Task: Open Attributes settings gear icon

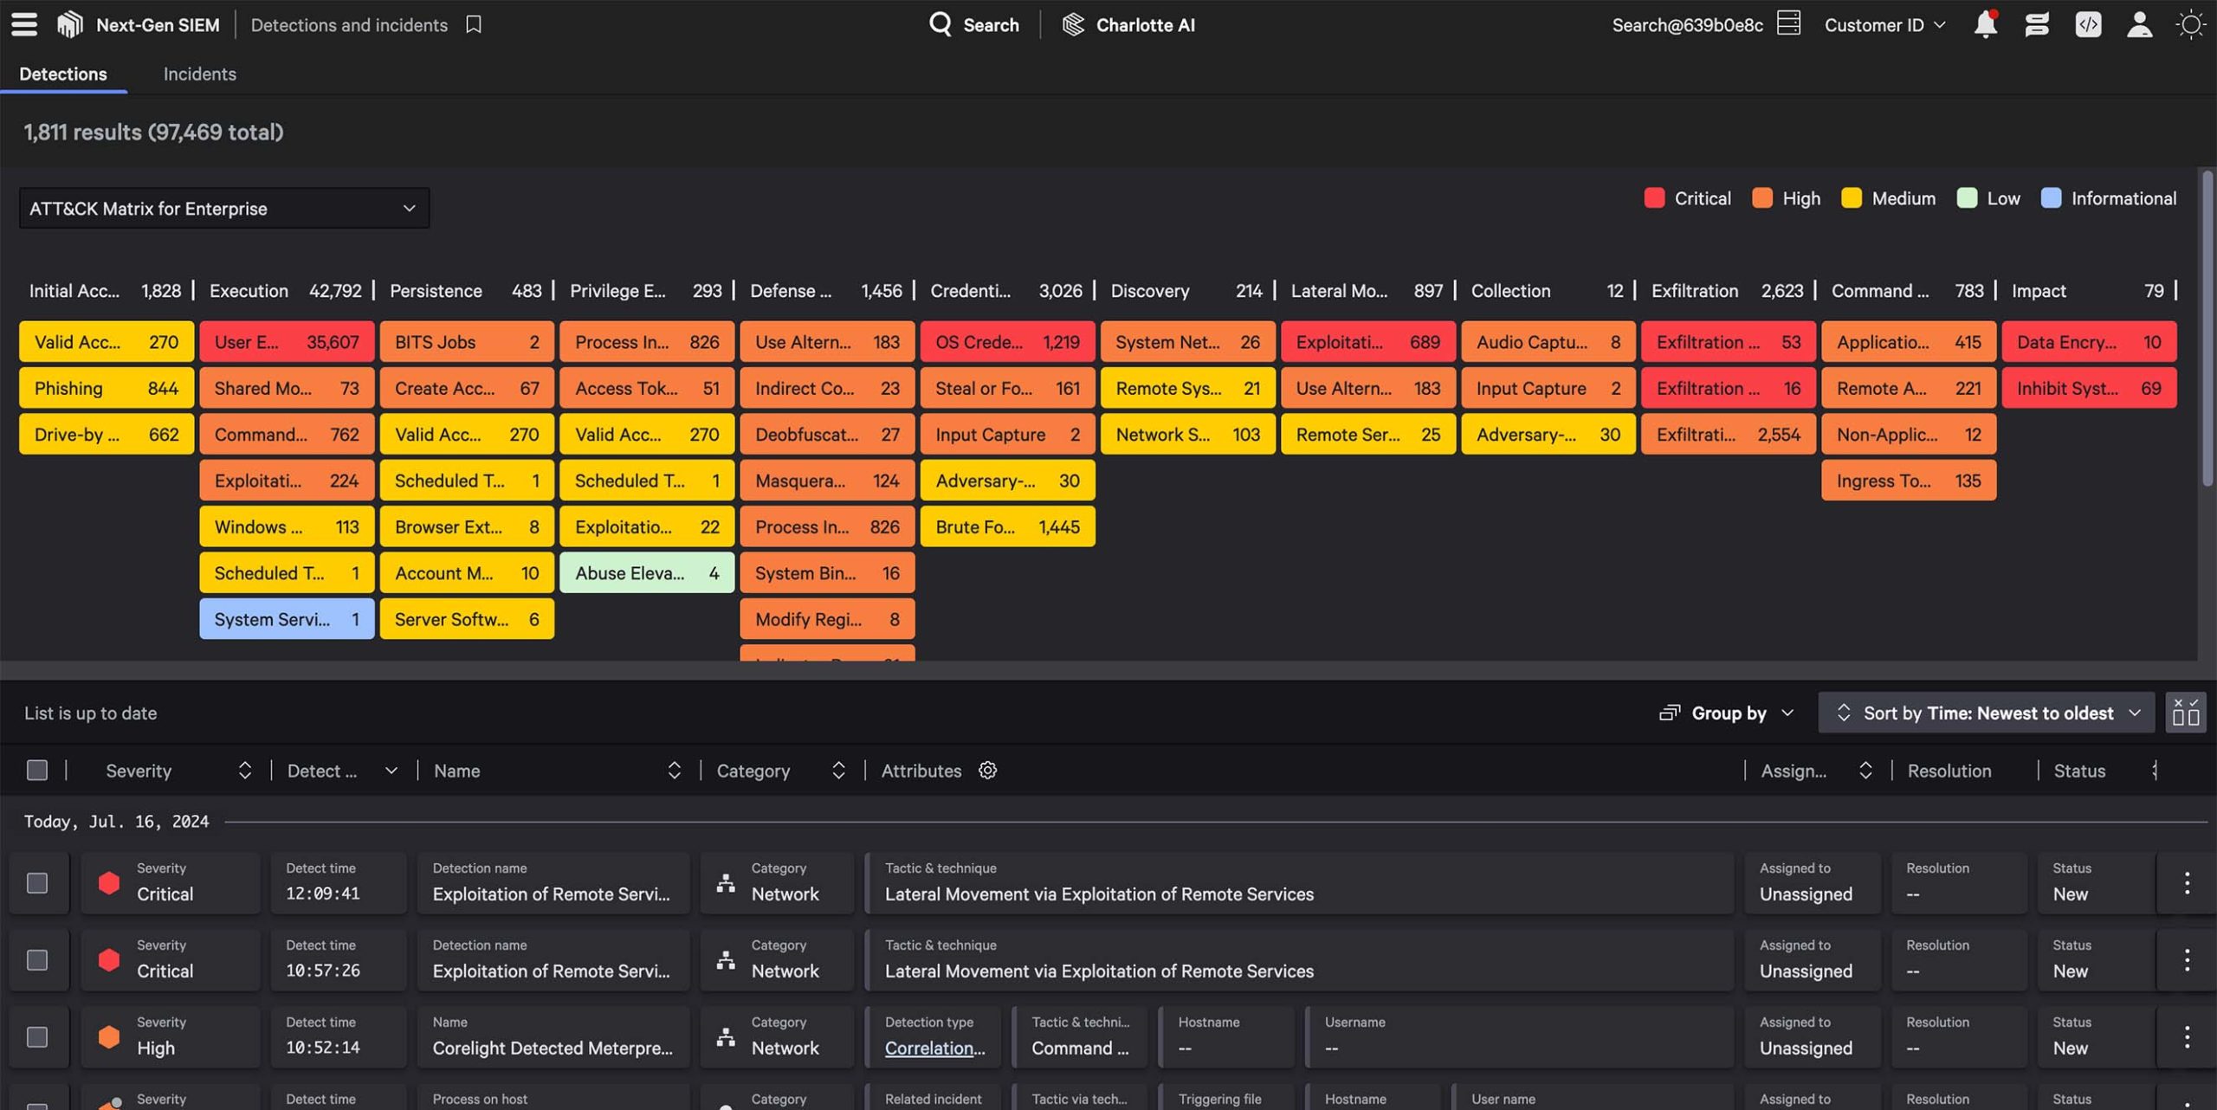Action: tap(987, 770)
